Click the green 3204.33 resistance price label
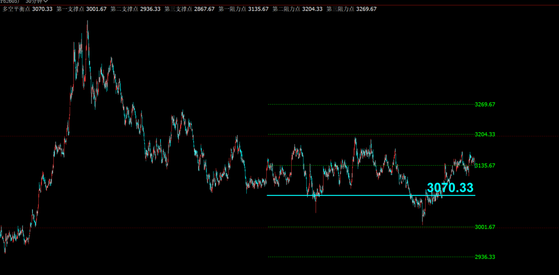The height and width of the screenshot is (275, 559). [485, 135]
